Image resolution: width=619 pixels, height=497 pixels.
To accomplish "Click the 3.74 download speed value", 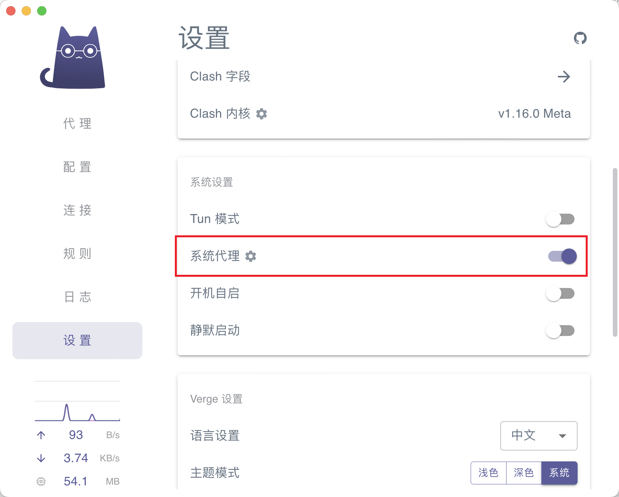I will 76,458.
